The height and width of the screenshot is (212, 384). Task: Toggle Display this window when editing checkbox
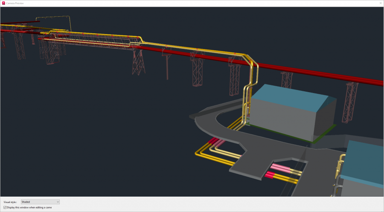click(5, 207)
